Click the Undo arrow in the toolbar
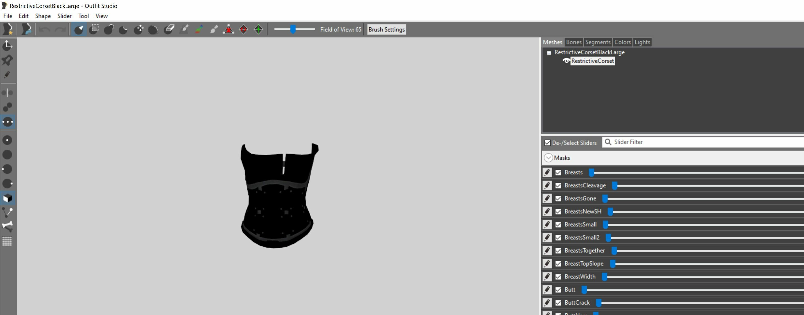The width and height of the screenshot is (804, 315). click(x=45, y=29)
